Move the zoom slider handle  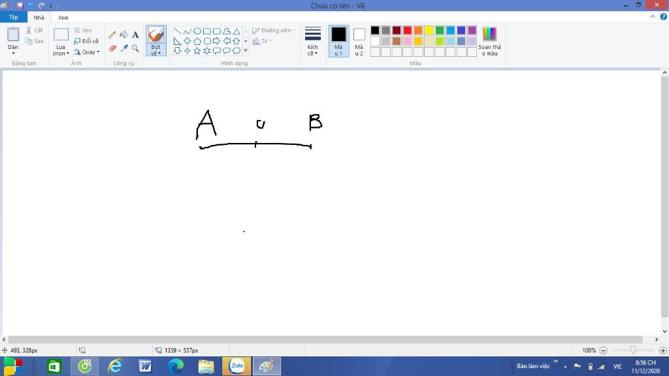pyautogui.click(x=633, y=350)
